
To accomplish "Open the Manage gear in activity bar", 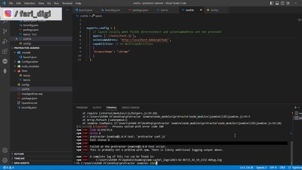I will pyautogui.click(x=5, y=160).
